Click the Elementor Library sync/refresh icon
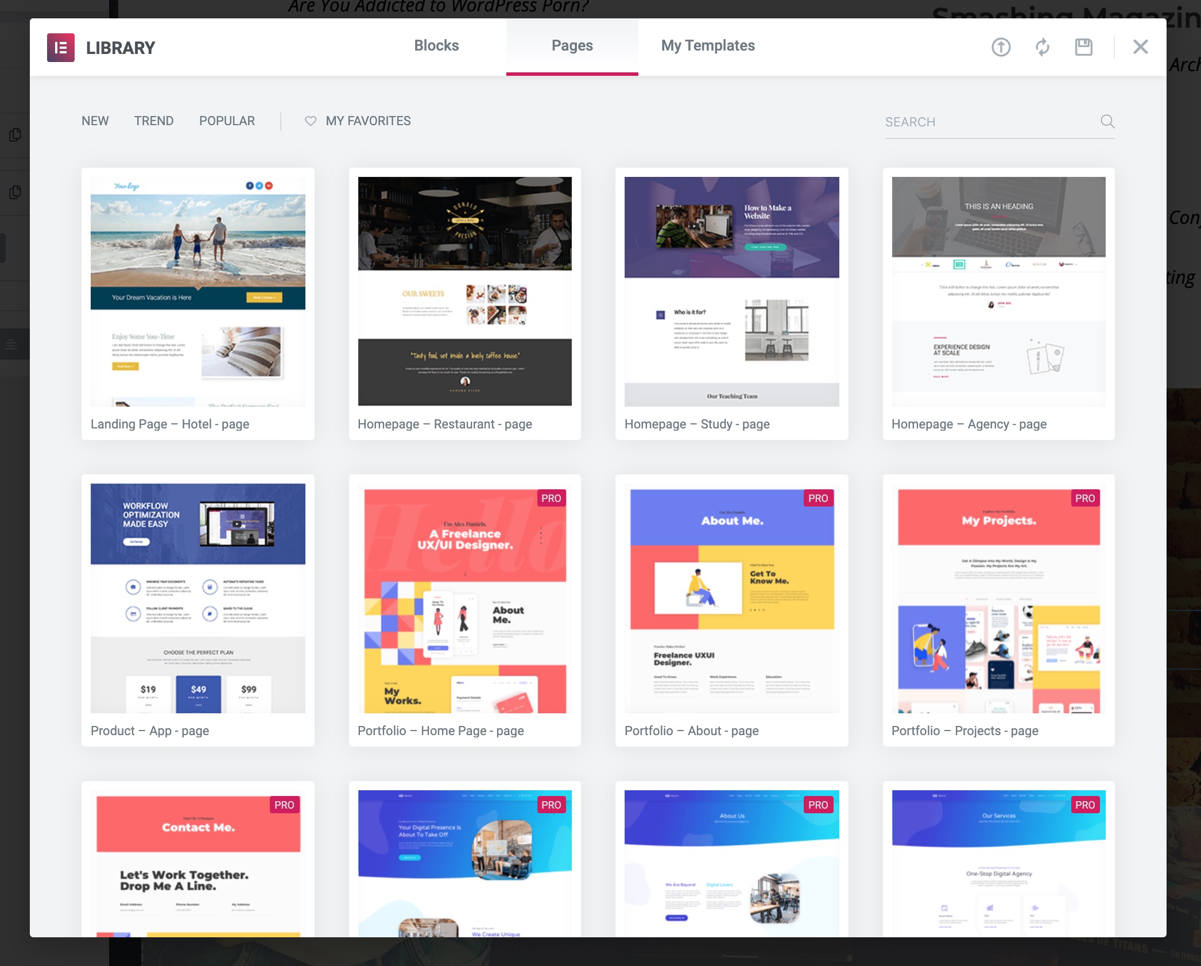 tap(1041, 47)
